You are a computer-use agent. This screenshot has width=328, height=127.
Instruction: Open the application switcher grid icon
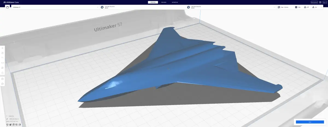[x=320, y=2]
